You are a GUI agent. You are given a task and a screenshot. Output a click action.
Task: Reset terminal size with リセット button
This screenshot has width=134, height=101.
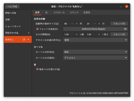click(x=119, y=24)
